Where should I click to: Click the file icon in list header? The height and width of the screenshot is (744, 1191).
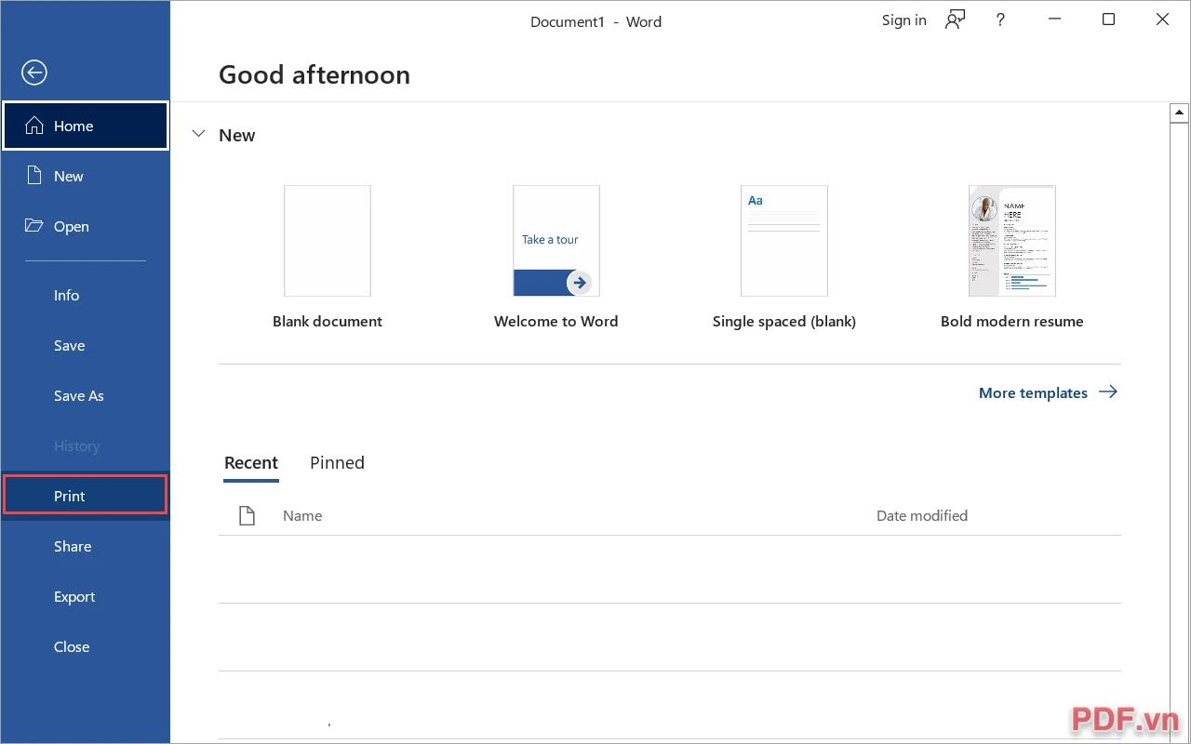pyautogui.click(x=247, y=515)
